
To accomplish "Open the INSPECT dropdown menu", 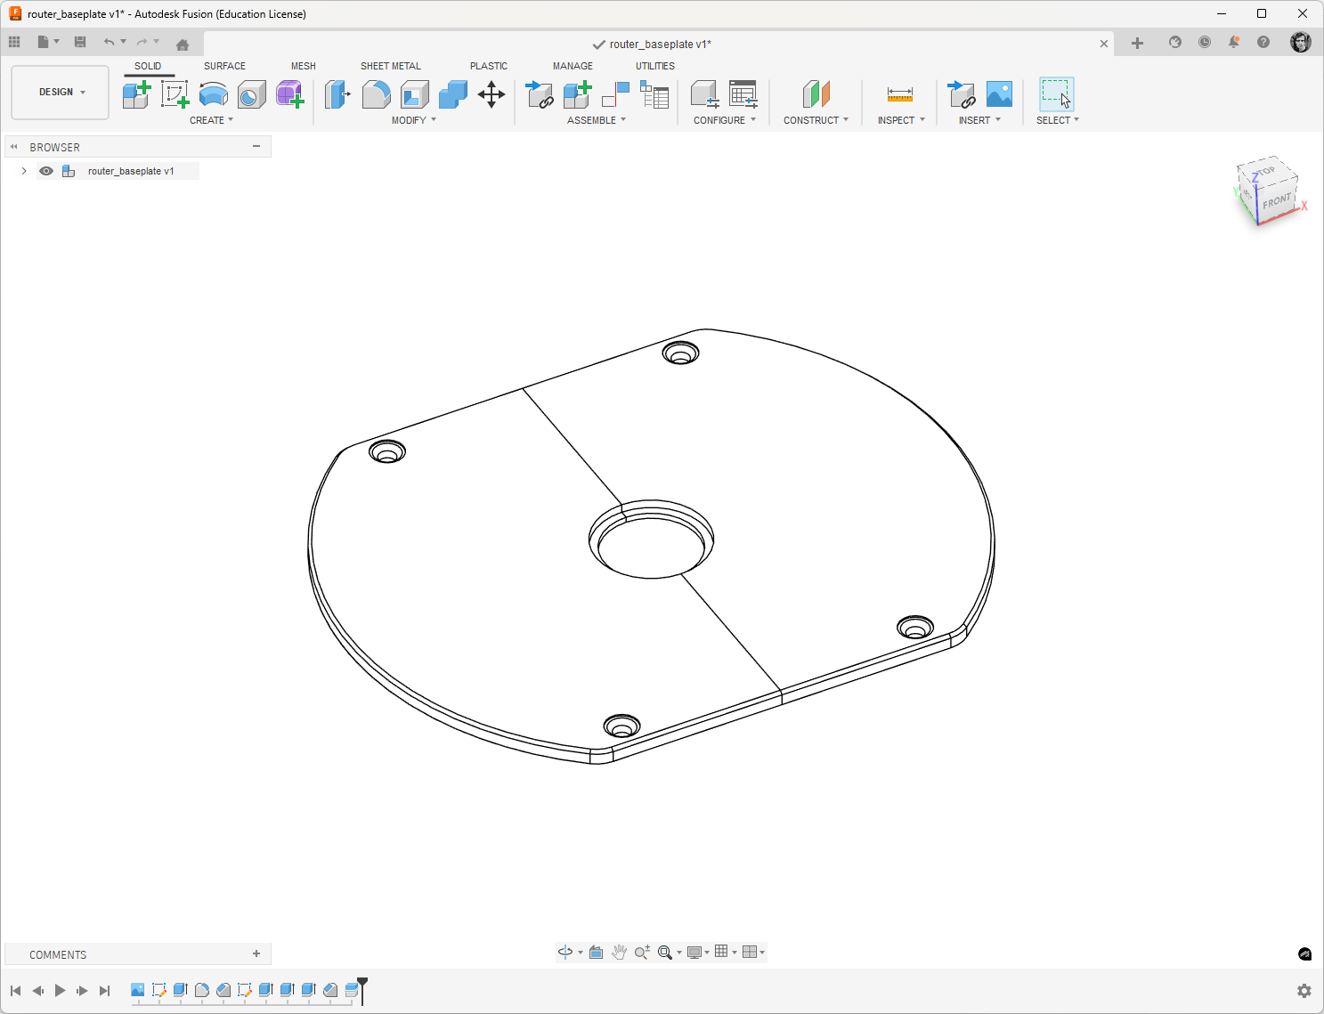I will pyautogui.click(x=901, y=120).
